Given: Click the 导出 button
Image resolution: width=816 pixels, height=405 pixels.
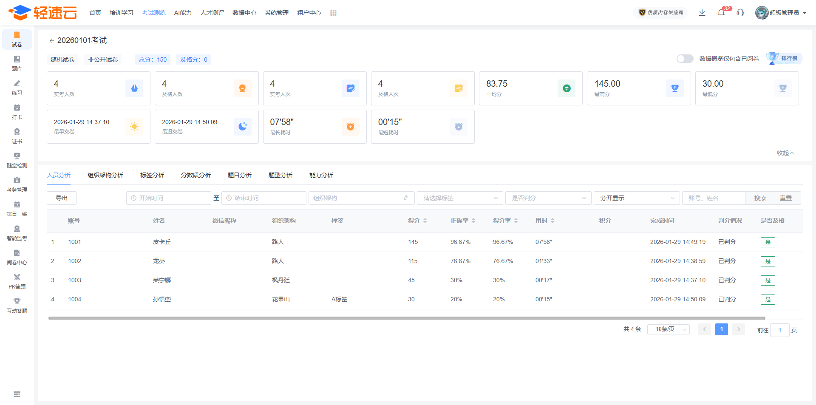Looking at the screenshot, I should (x=62, y=198).
